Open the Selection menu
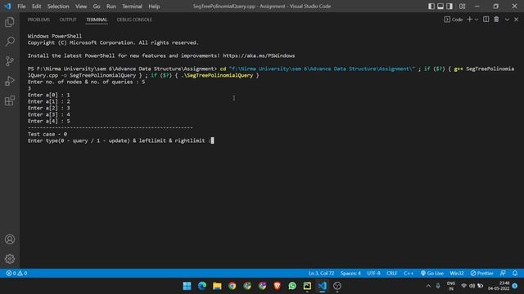Screen dimensions: 524x294 (58, 7)
